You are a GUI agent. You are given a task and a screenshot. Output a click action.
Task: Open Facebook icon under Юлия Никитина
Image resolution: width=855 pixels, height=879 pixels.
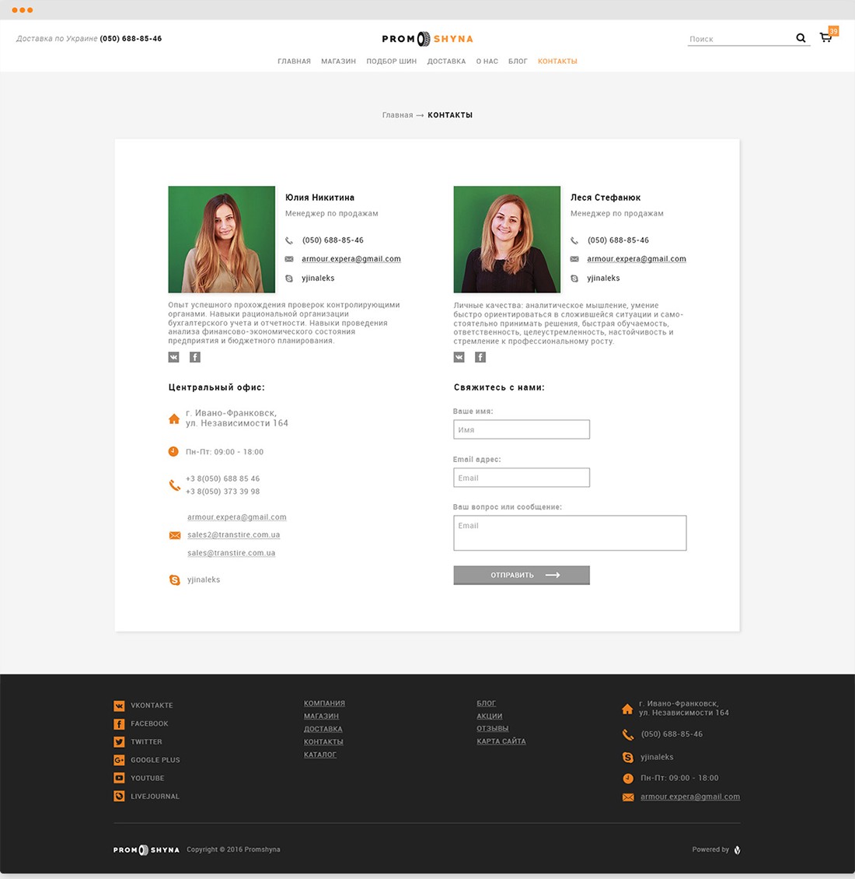[x=195, y=357]
